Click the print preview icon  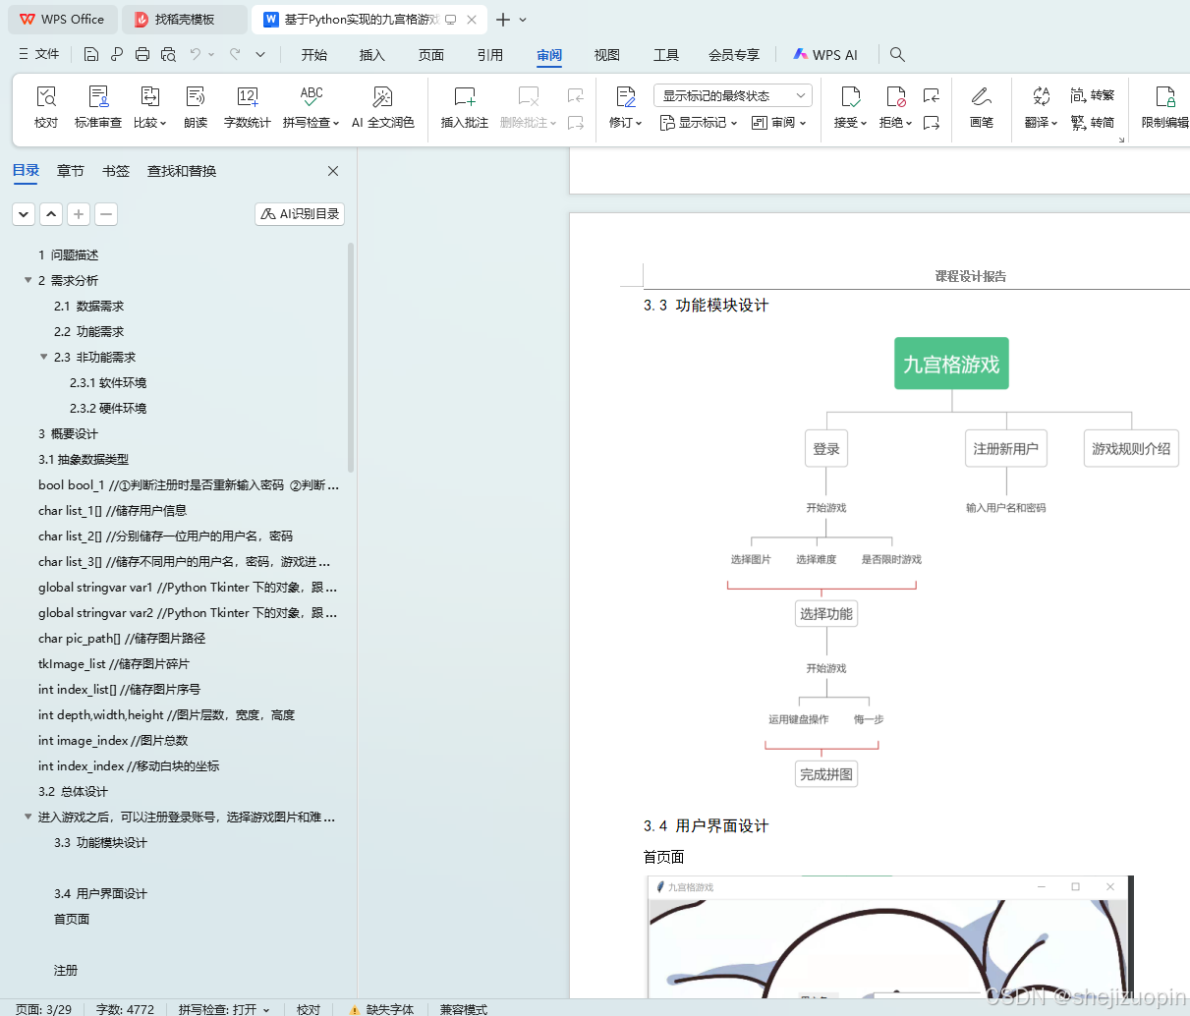(168, 54)
